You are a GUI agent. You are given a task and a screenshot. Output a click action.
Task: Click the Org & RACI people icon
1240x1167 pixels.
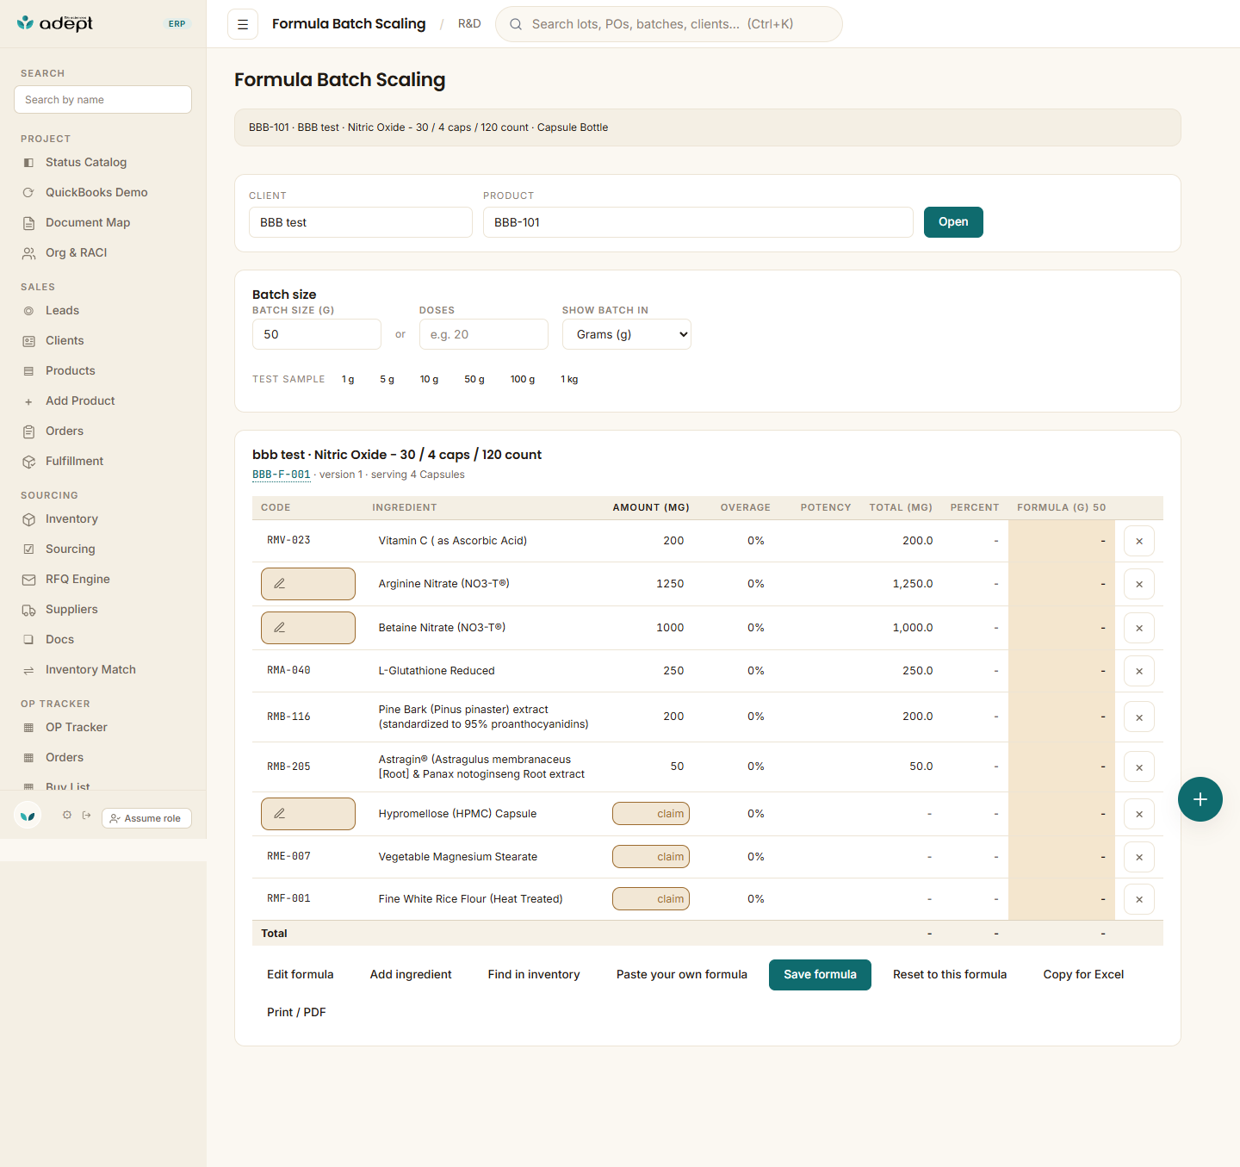(x=28, y=253)
